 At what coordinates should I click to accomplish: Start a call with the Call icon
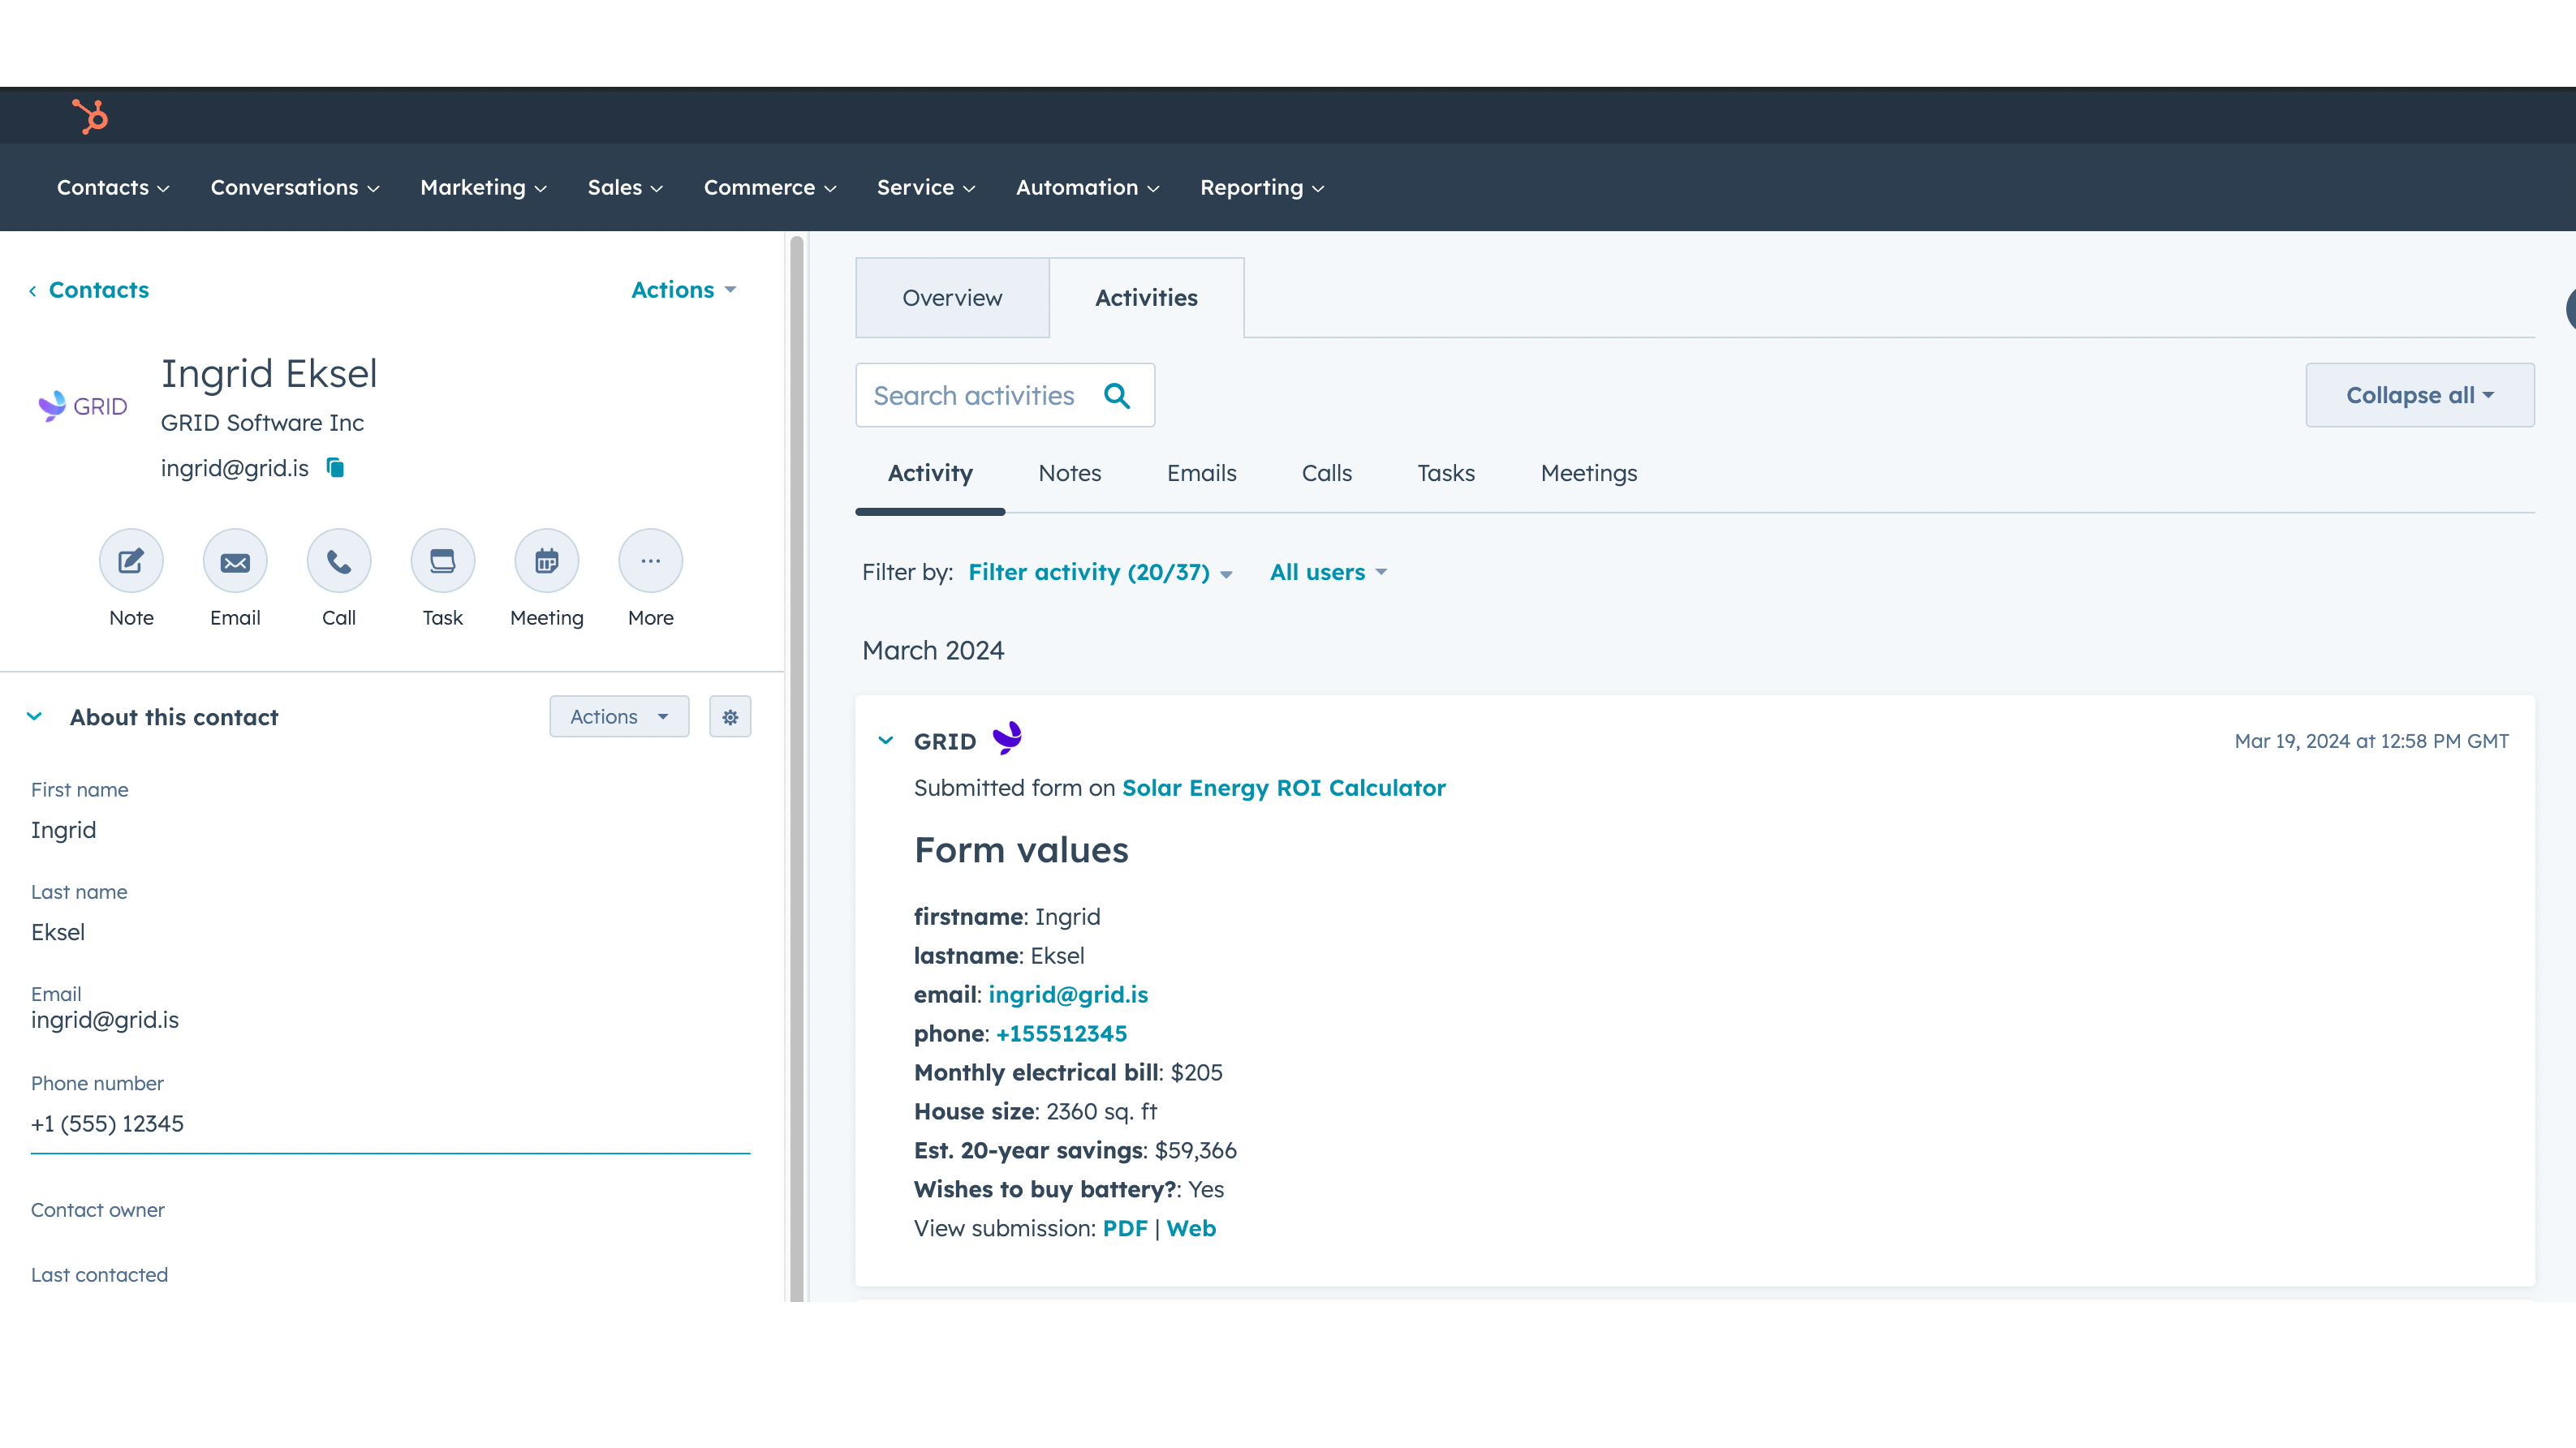click(x=339, y=561)
